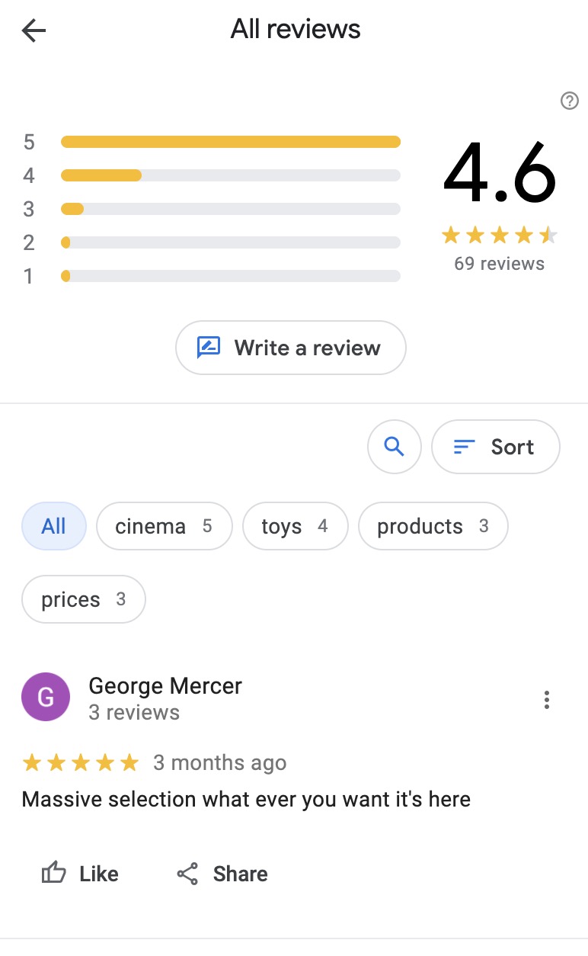Image resolution: width=588 pixels, height=956 pixels.
Task: Click George Mercer's purple avatar
Action: 46,697
